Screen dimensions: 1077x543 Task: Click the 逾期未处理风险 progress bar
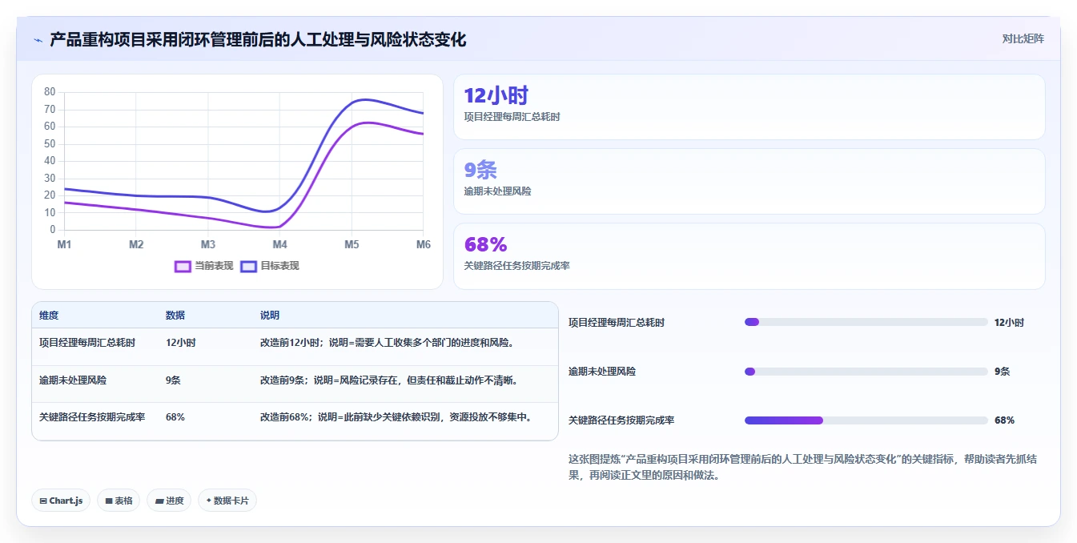pyautogui.click(x=866, y=372)
